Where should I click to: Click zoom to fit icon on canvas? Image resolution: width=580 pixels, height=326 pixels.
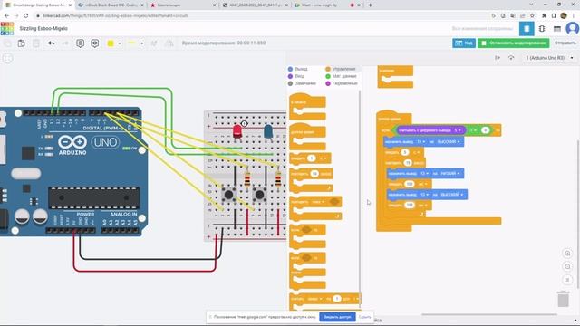click(x=7, y=58)
